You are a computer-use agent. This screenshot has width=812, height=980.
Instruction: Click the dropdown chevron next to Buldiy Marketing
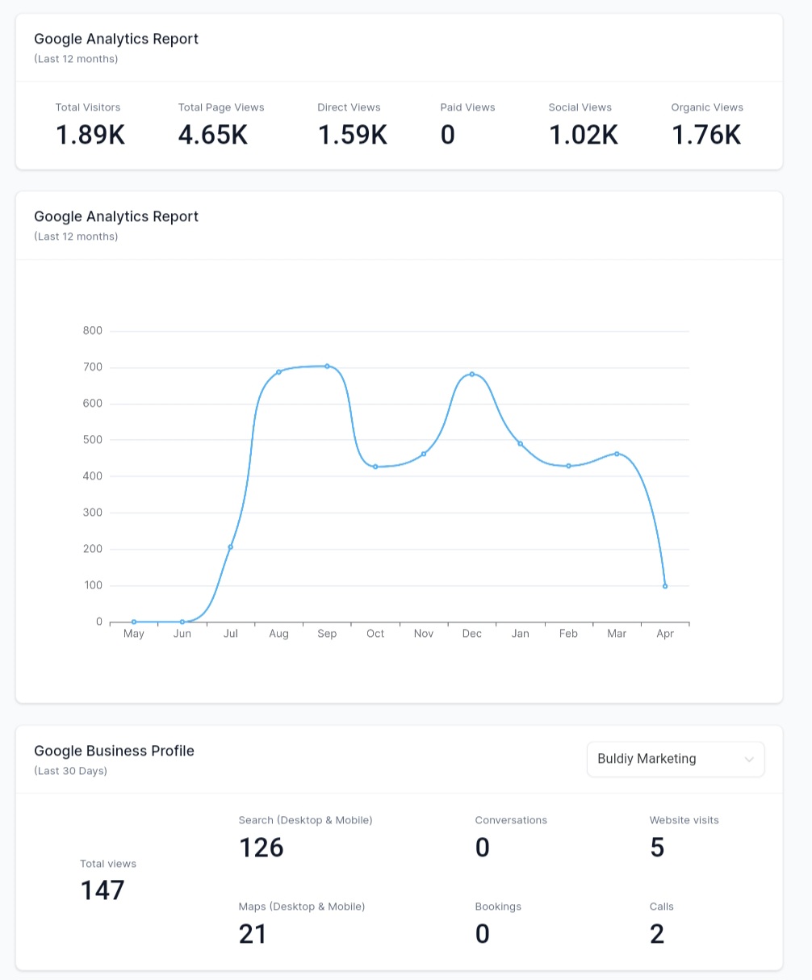[748, 759]
